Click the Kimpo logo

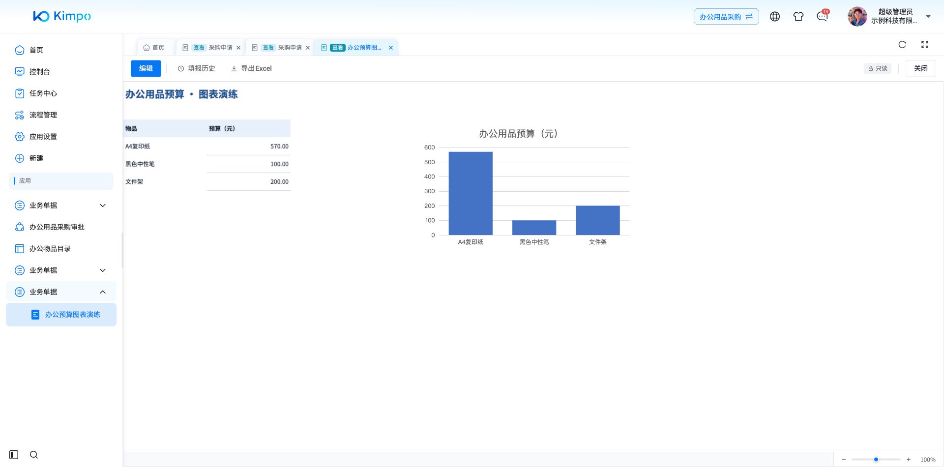point(62,16)
